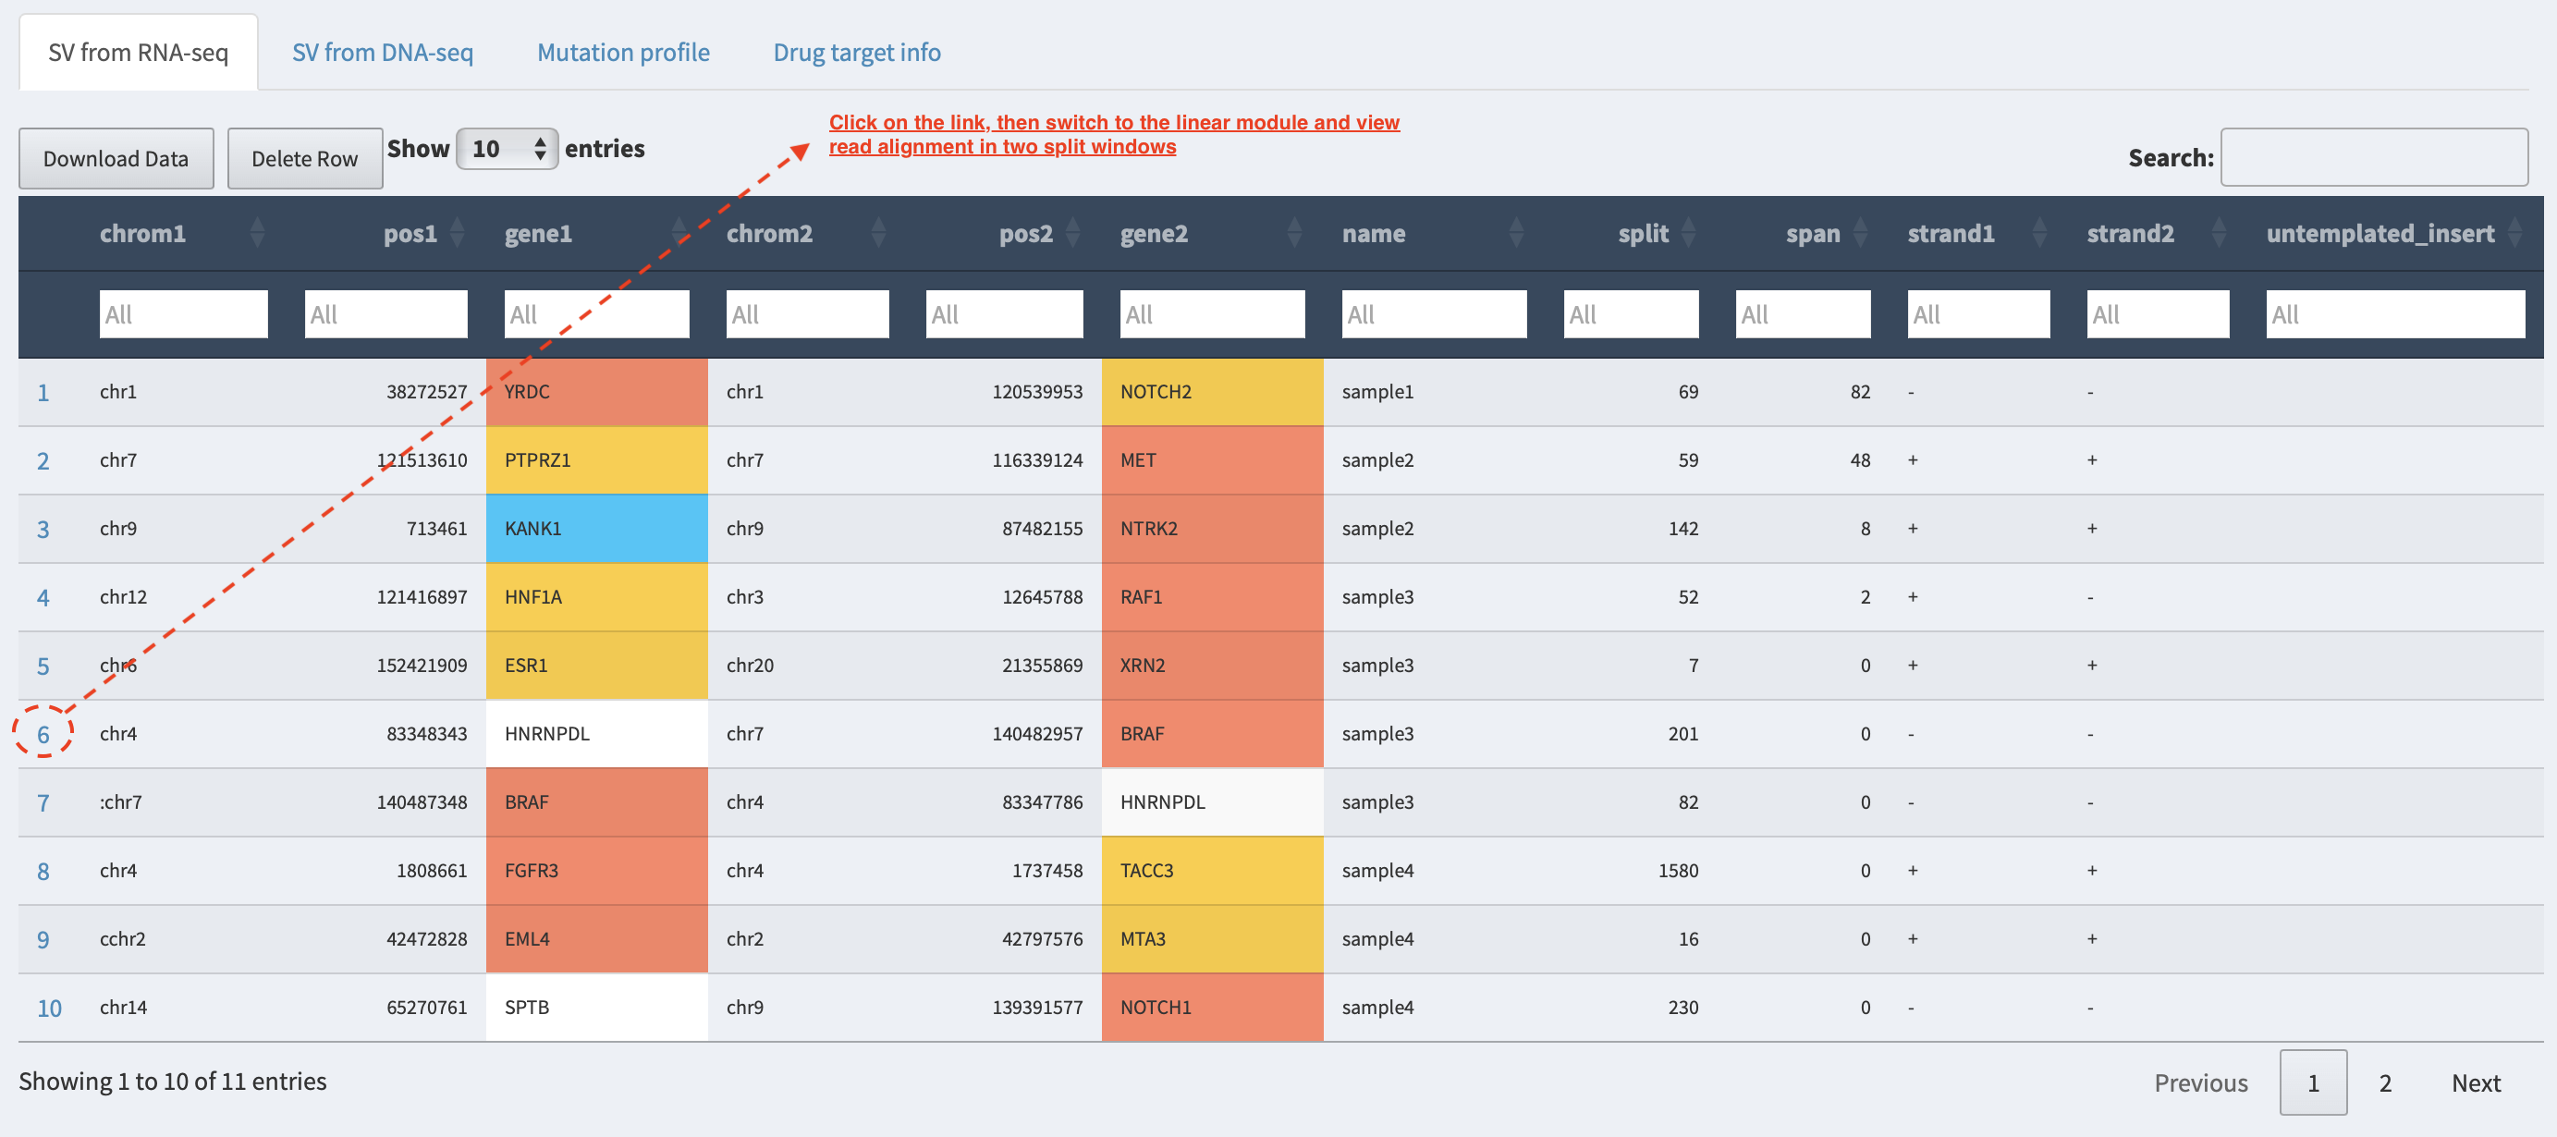Sort table by strand1 column arrows
The width and height of the screenshot is (2557, 1137).
(x=2040, y=233)
